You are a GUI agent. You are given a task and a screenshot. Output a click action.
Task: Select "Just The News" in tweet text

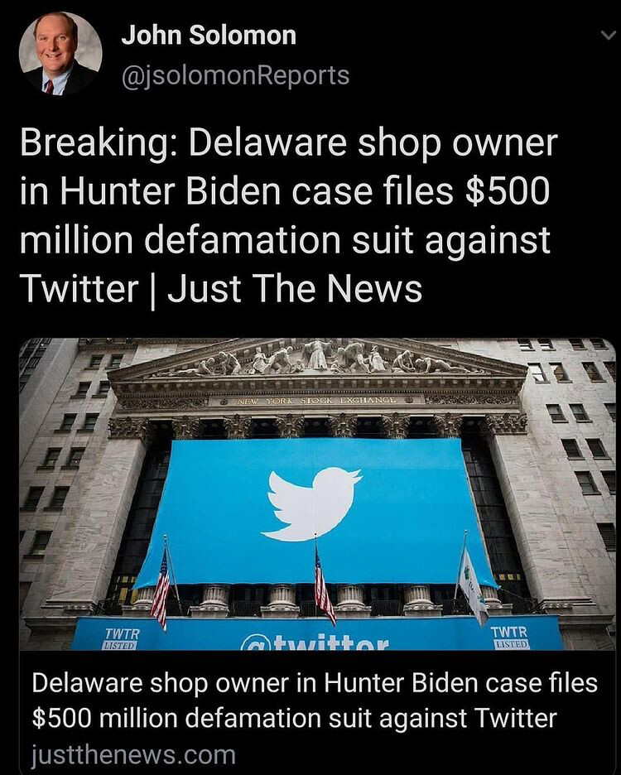click(295, 289)
